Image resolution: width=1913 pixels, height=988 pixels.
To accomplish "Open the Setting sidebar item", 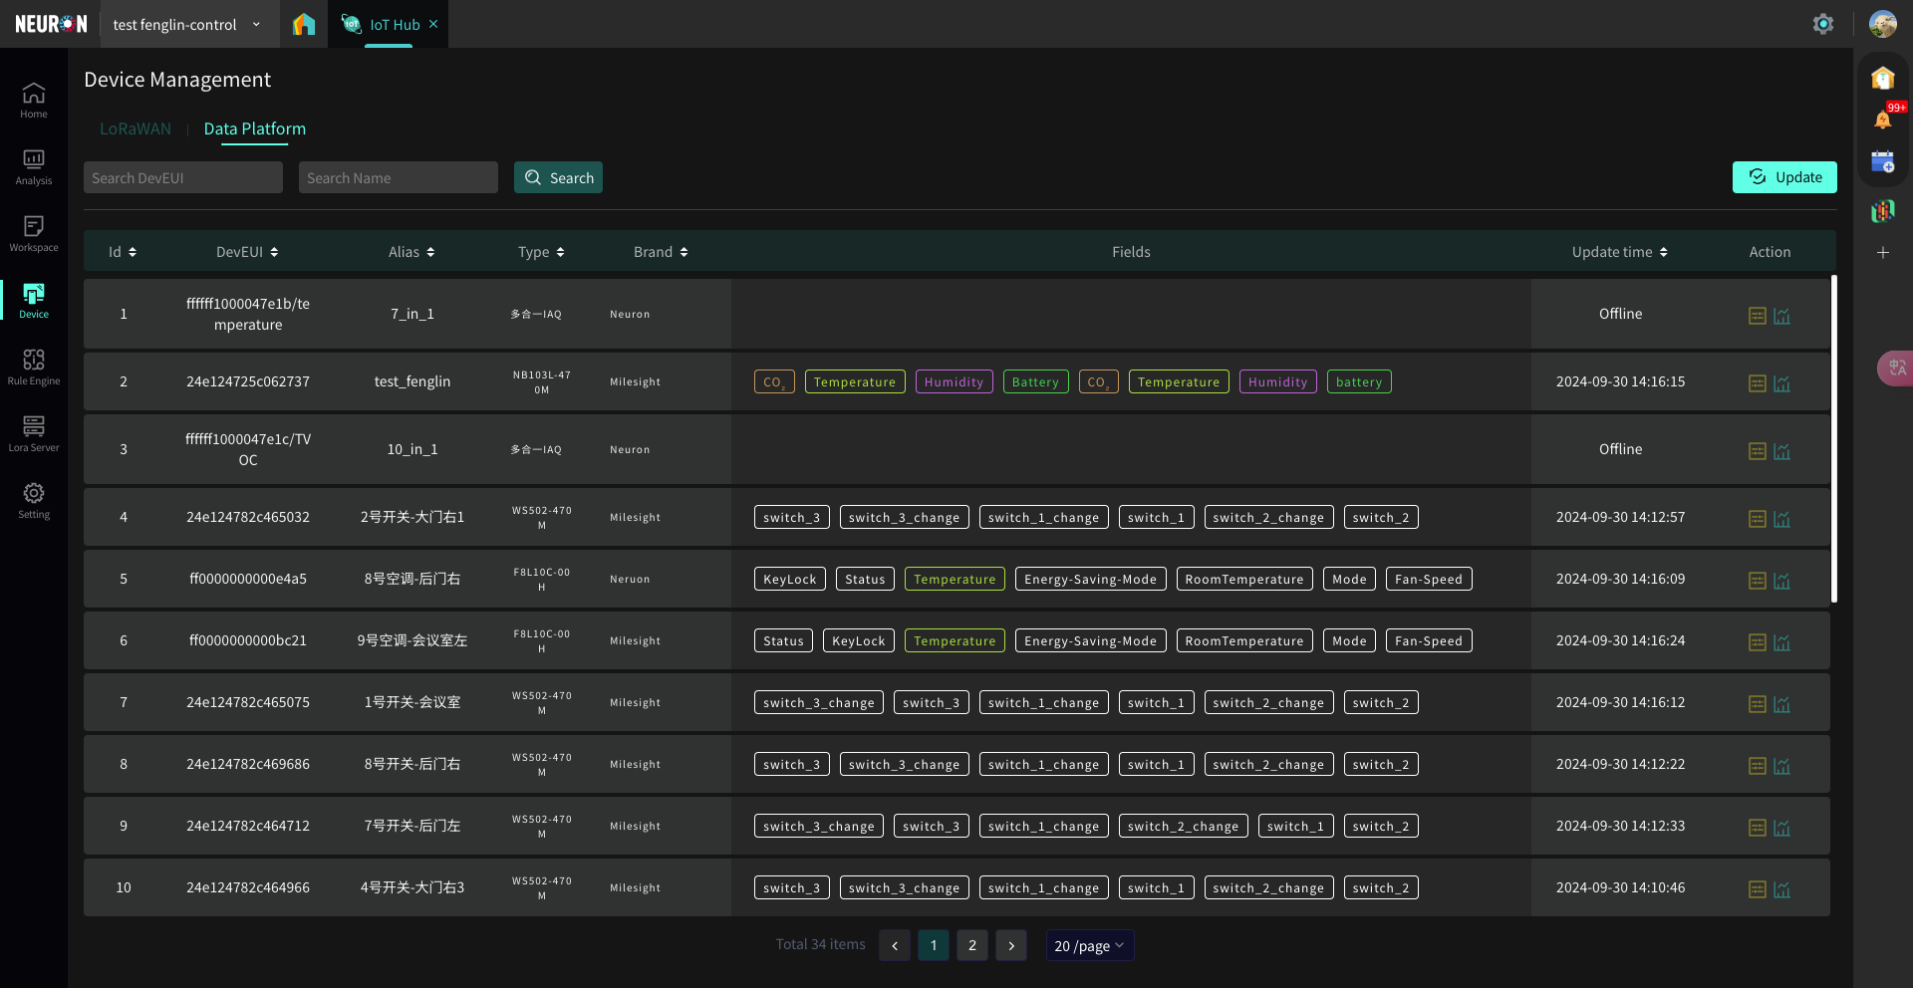I will (34, 500).
